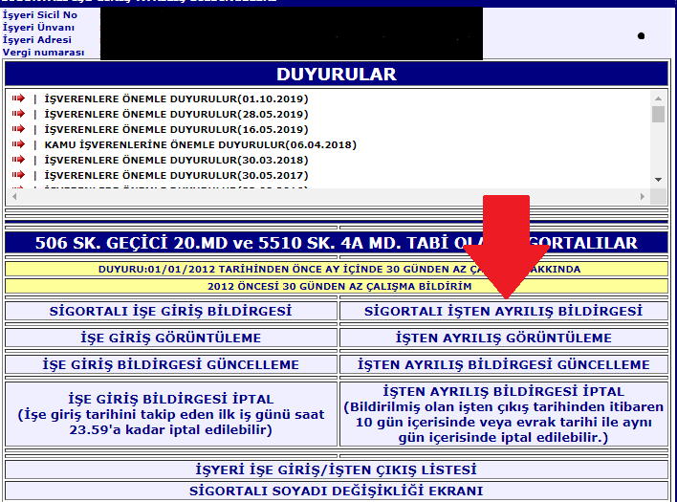The width and height of the screenshot is (677, 502).
Task: Select İŞTEN AYRILIŞ GÖRÜNTÜLEME
Action: point(503,338)
